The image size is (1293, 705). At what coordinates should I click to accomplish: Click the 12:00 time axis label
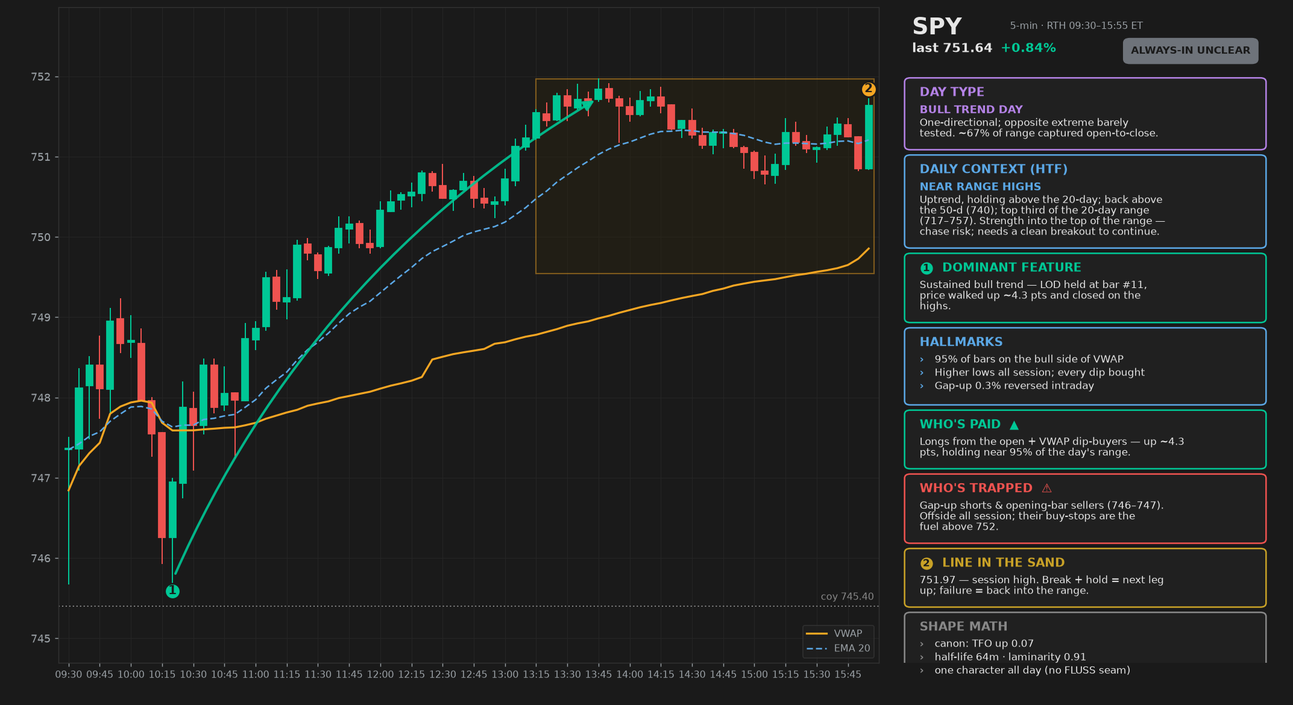point(380,675)
